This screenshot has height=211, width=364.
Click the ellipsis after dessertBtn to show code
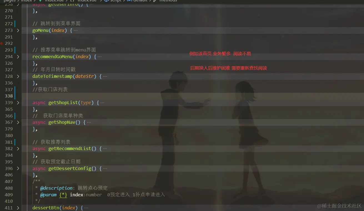click(x=86, y=208)
